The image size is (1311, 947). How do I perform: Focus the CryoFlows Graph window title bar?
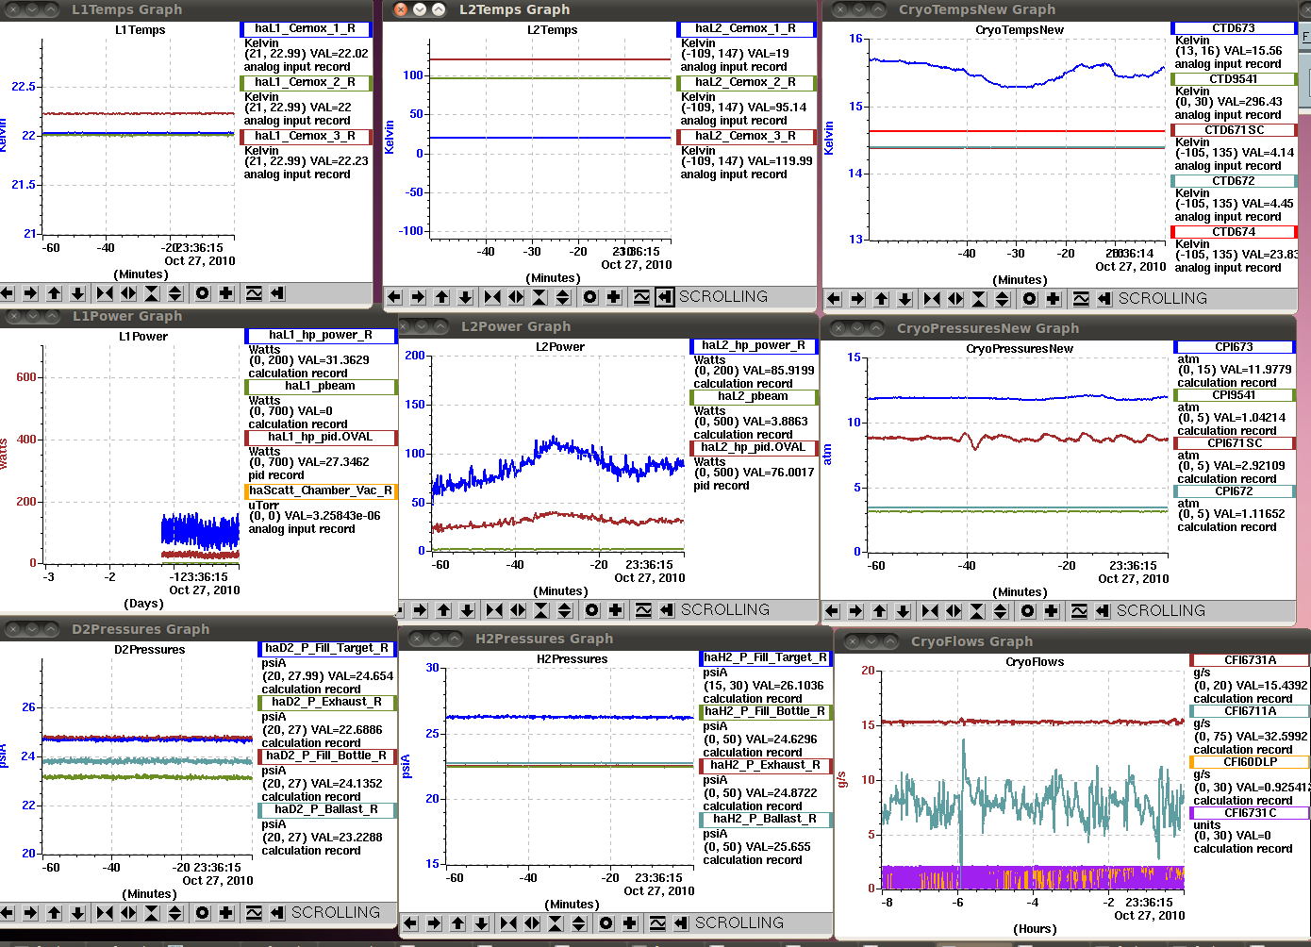coord(1073,641)
